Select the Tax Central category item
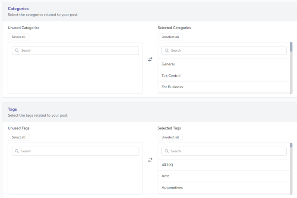Screen dimensions: 297x198 (x=171, y=76)
